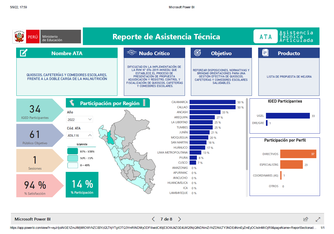Click the region bar chart vertical scrollbar
The height and width of the screenshot is (234, 334).
(x=247, y=134)
